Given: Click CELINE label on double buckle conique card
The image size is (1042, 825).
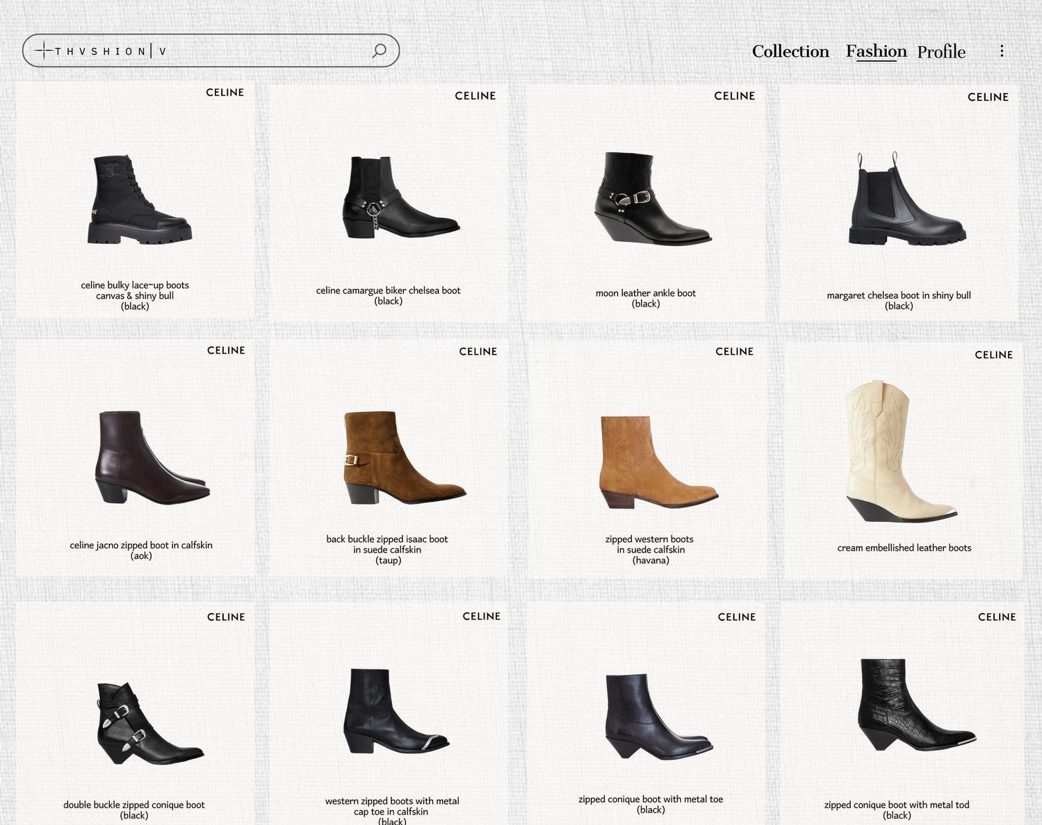Looking at the screenshot, I should pos(227,617).
